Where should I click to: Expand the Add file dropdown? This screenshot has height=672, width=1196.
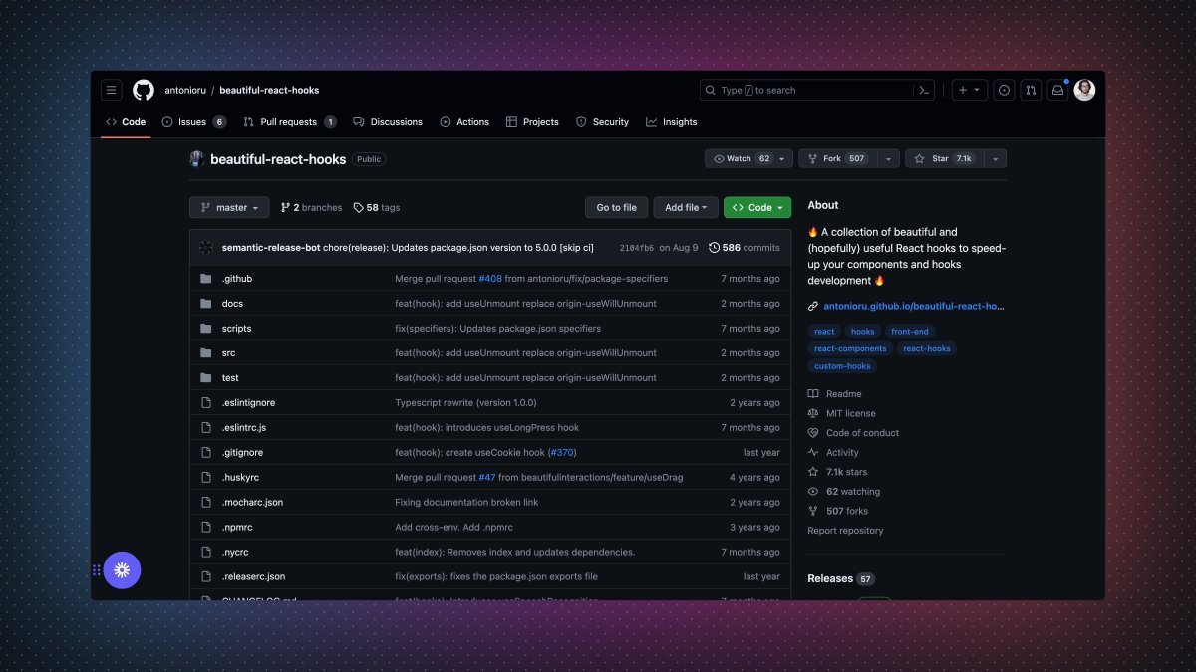pyautogui.click(x=685, y=207)
